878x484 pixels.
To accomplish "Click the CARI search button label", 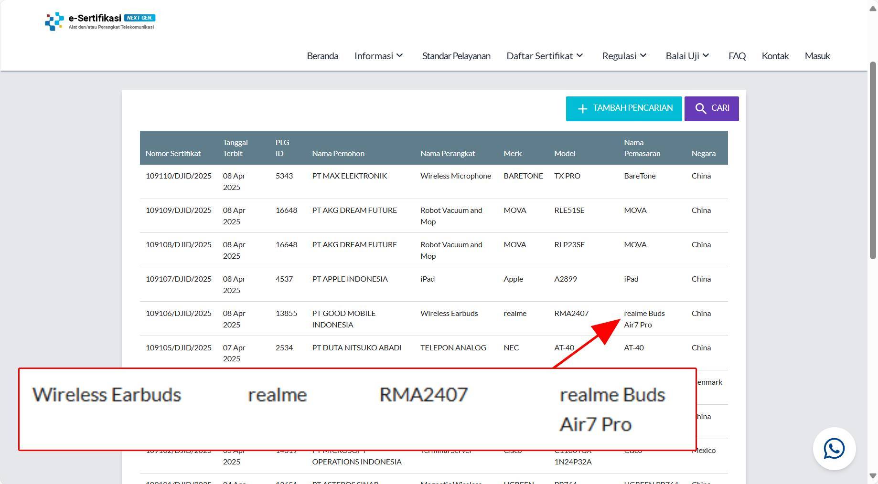I will click(x=720, y=108).
